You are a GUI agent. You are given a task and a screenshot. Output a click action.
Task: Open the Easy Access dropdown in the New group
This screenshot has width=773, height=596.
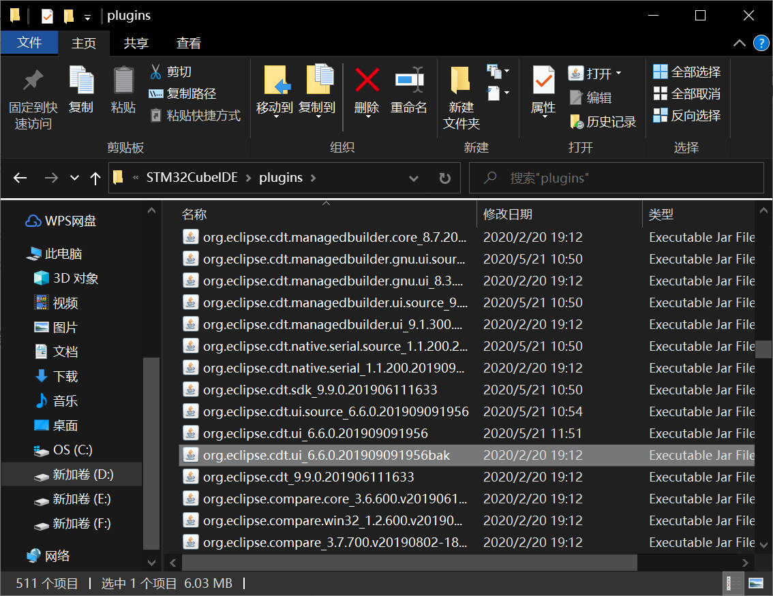click(x=498, y=93)
